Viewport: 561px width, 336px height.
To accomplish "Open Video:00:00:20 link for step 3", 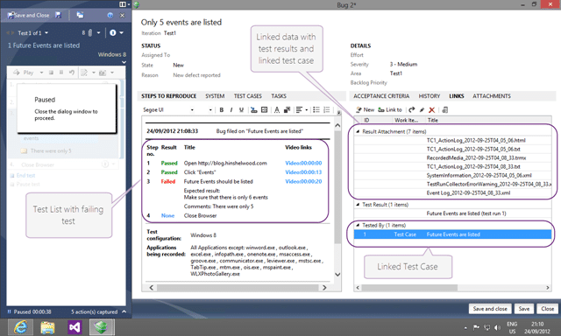I will (303, 181).
